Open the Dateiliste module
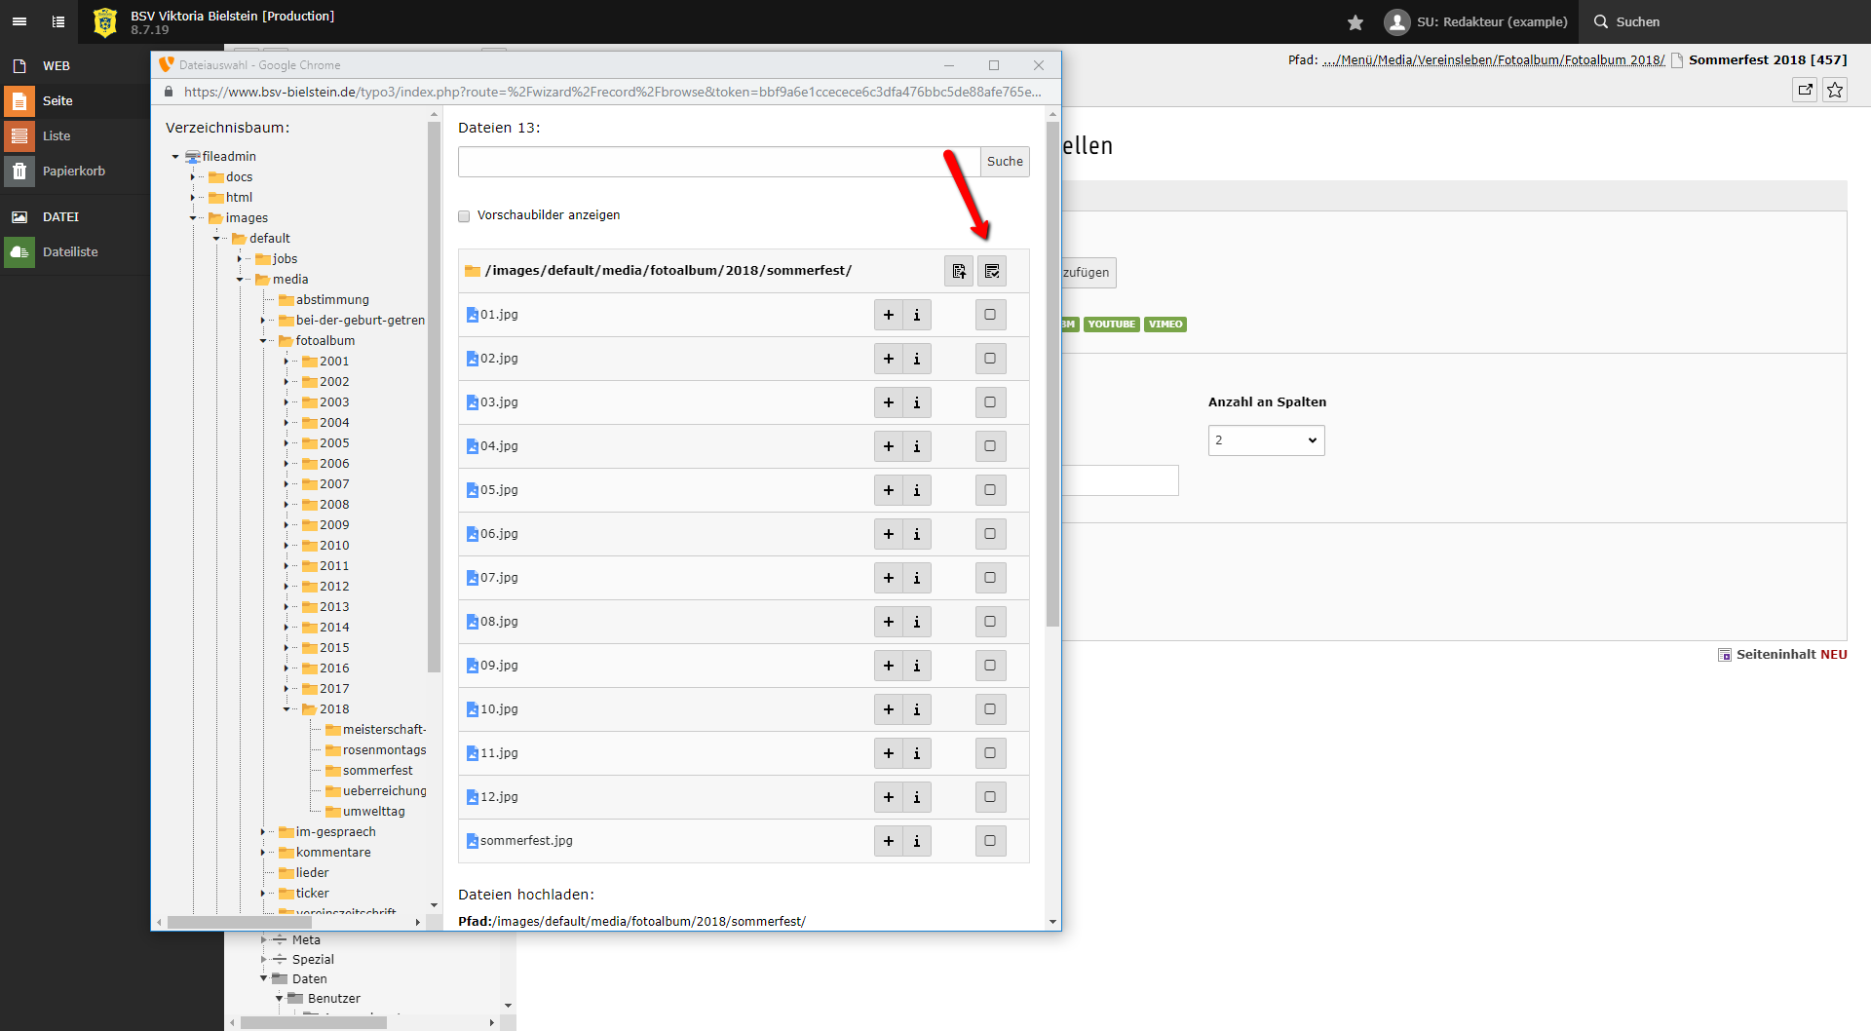Image resolution: width=1871 pixels, height=1031 pixels. click(x=70, y=251)
